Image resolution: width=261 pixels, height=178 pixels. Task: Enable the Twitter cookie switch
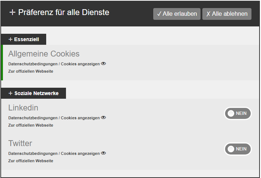(x=238, y=149)
